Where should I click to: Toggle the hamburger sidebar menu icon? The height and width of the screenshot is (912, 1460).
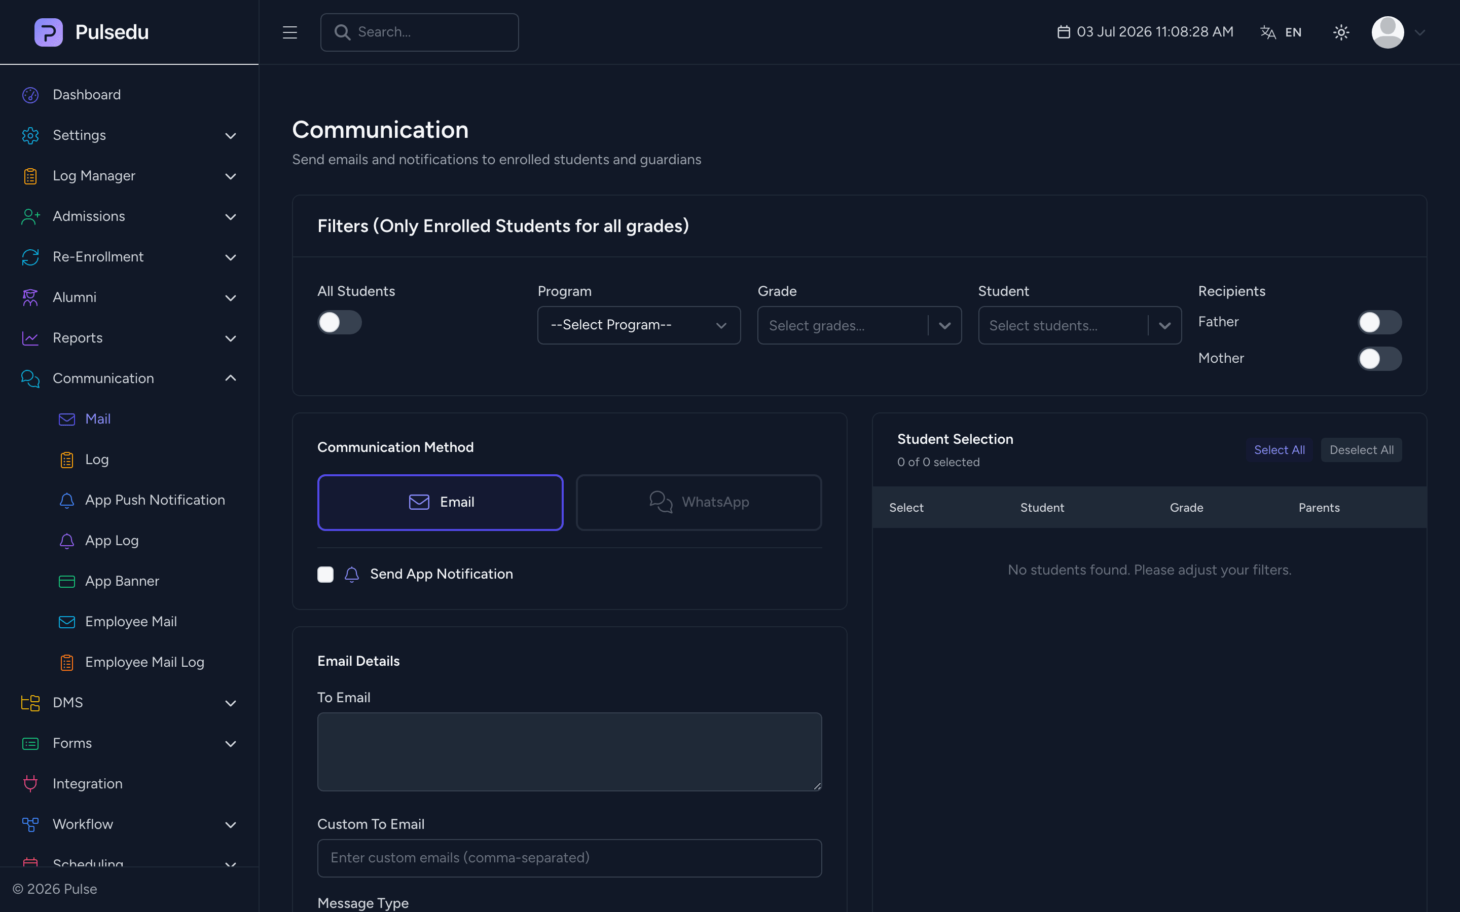(289, 32)
